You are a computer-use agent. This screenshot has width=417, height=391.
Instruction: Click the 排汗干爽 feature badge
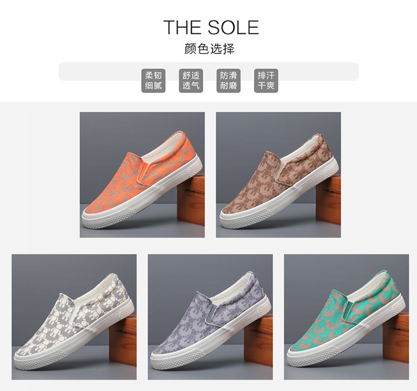coord(266,81)
